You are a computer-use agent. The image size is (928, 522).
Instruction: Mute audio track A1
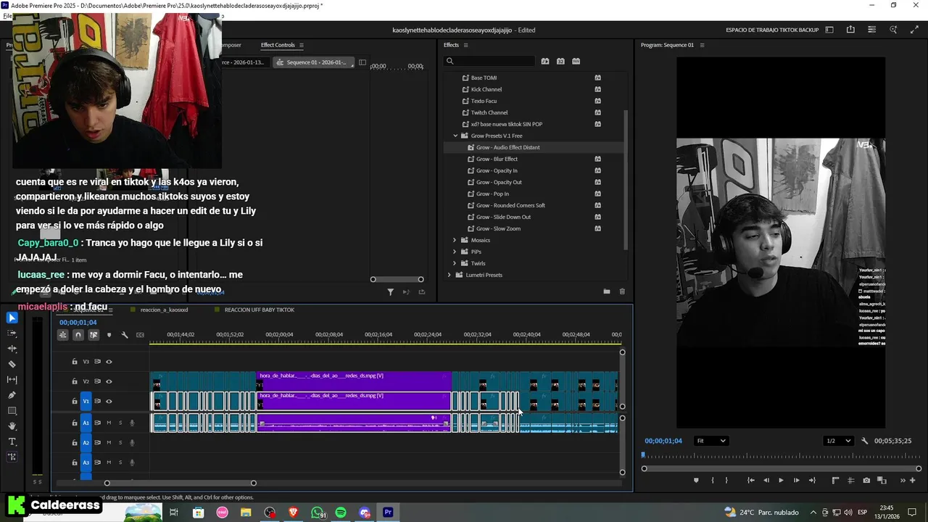pyautogui.click(x=109, y=423)
